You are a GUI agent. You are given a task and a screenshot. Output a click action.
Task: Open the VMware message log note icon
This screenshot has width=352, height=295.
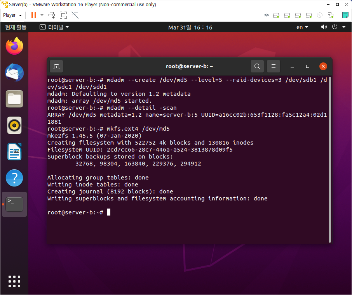[x=345, y=15]
